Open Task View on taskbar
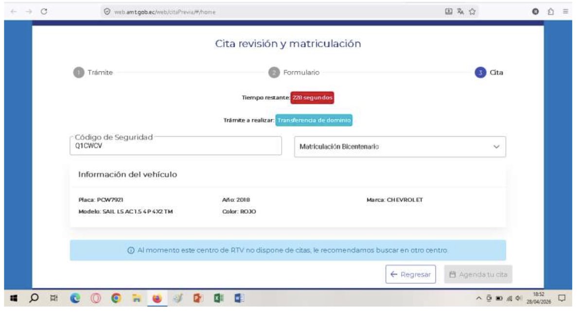 pos(54,298)
